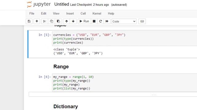Open the Insert menu
Image resolution: width=197 pixels, height=110 pixels.
[x=70, y=13]
